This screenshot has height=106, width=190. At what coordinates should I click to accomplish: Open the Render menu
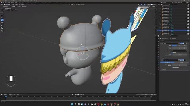(x=9, y=3)
